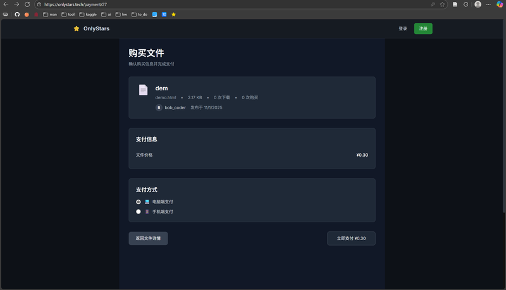This screenshot has width=506, height=290.
Task: Open the yellow star bookmark
Action: 173,15
